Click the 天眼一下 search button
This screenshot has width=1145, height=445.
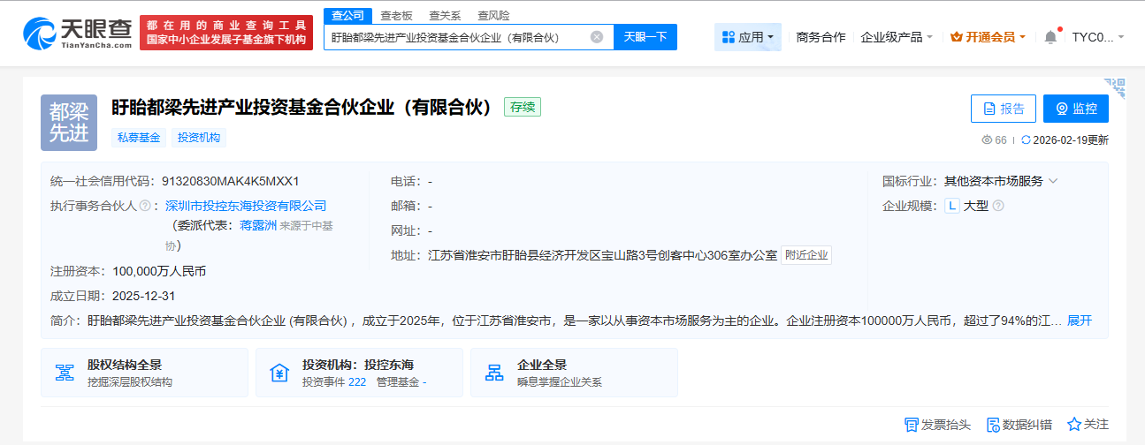[x=645, y=37]
